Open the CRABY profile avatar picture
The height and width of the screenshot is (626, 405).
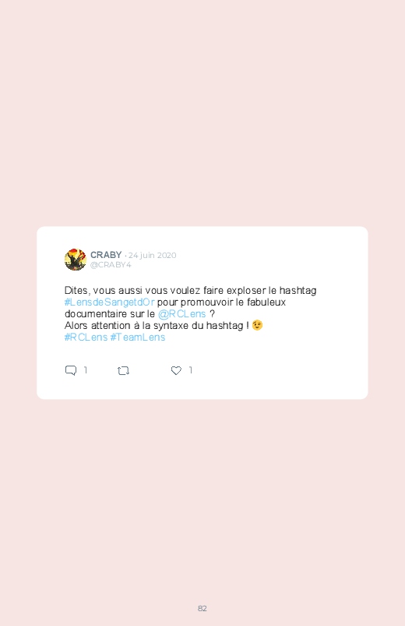click(76, 260)
